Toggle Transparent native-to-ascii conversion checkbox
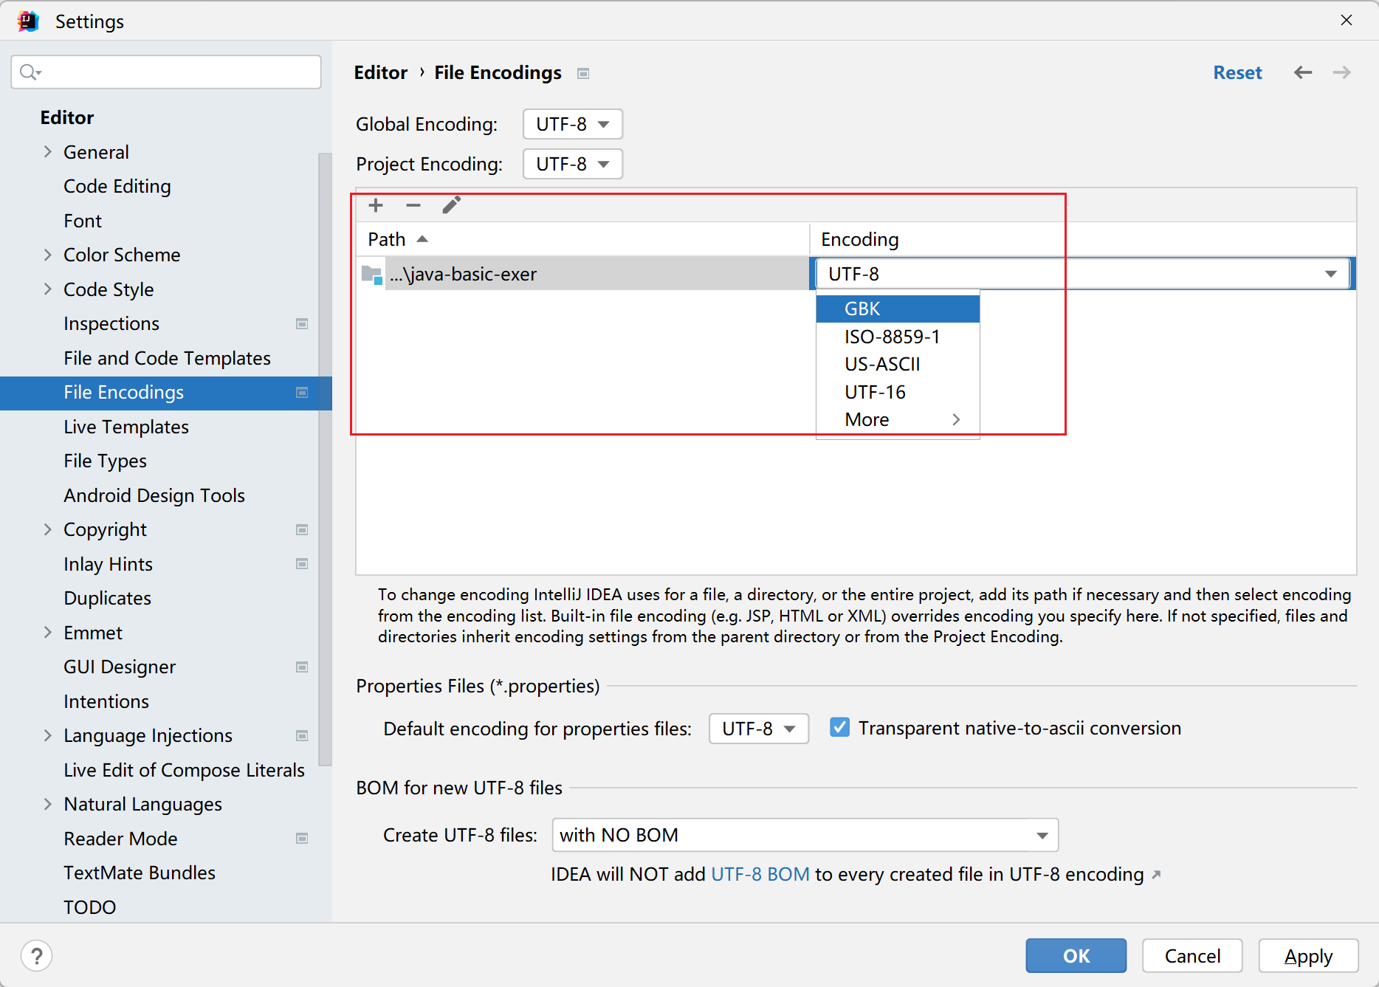Image resolution: width=1379 pixels, height=987 pixels. click(x=839, y=728)
